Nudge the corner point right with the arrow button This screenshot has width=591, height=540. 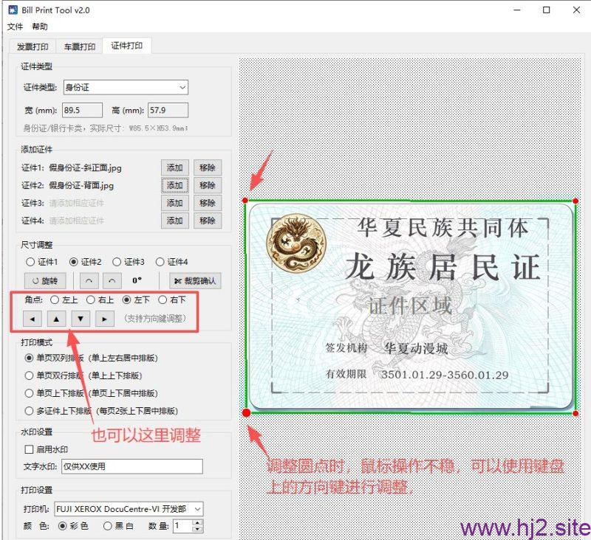pyautogui.click(x=105, y=319)
